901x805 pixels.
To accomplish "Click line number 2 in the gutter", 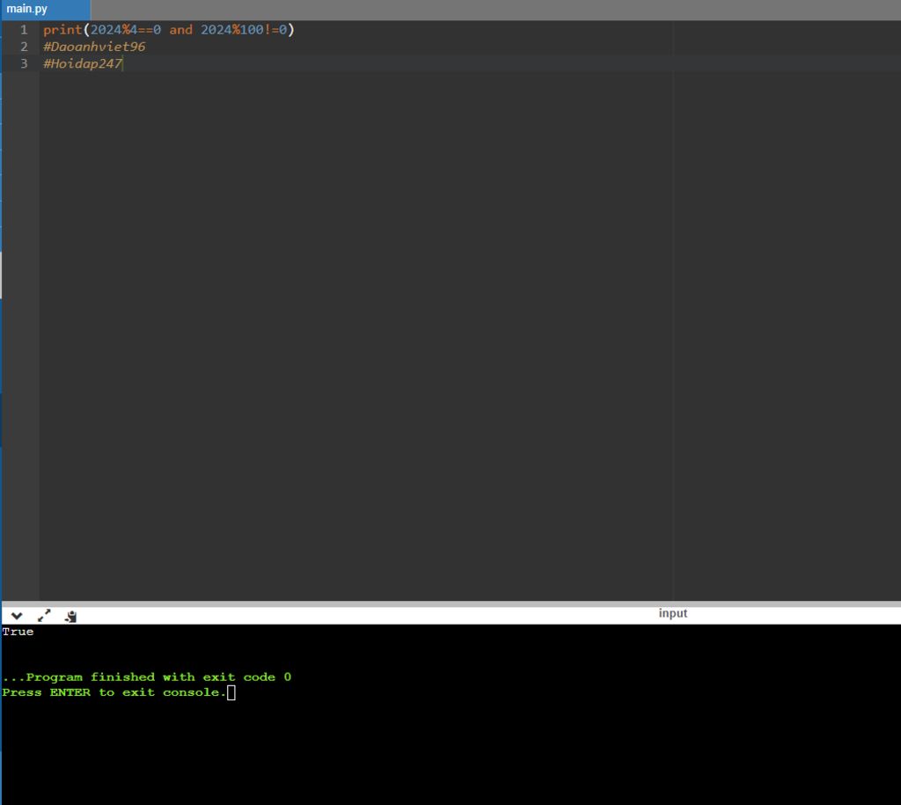I will (25, 47).
